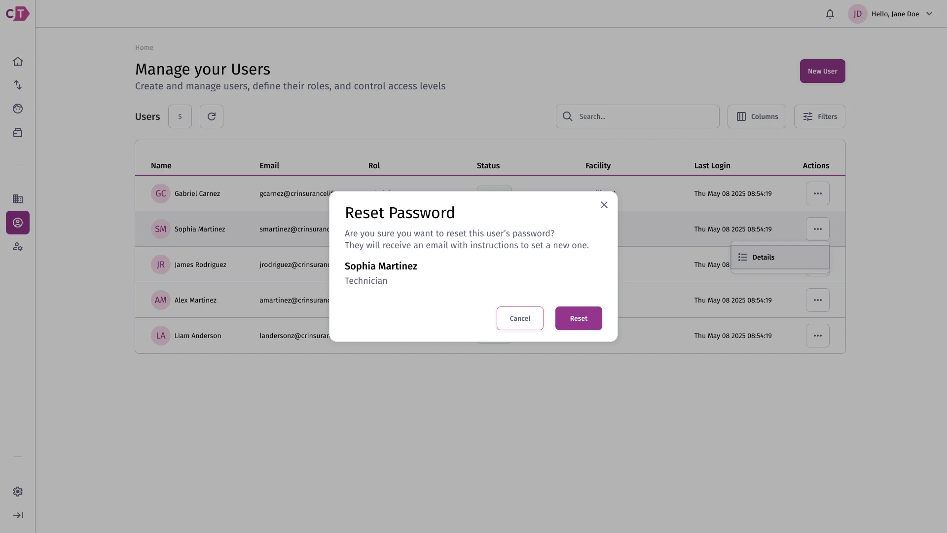Image resolution: width=947 pixels, height=533 pixels.
Task: Refresh the users list
Action: 212,116
